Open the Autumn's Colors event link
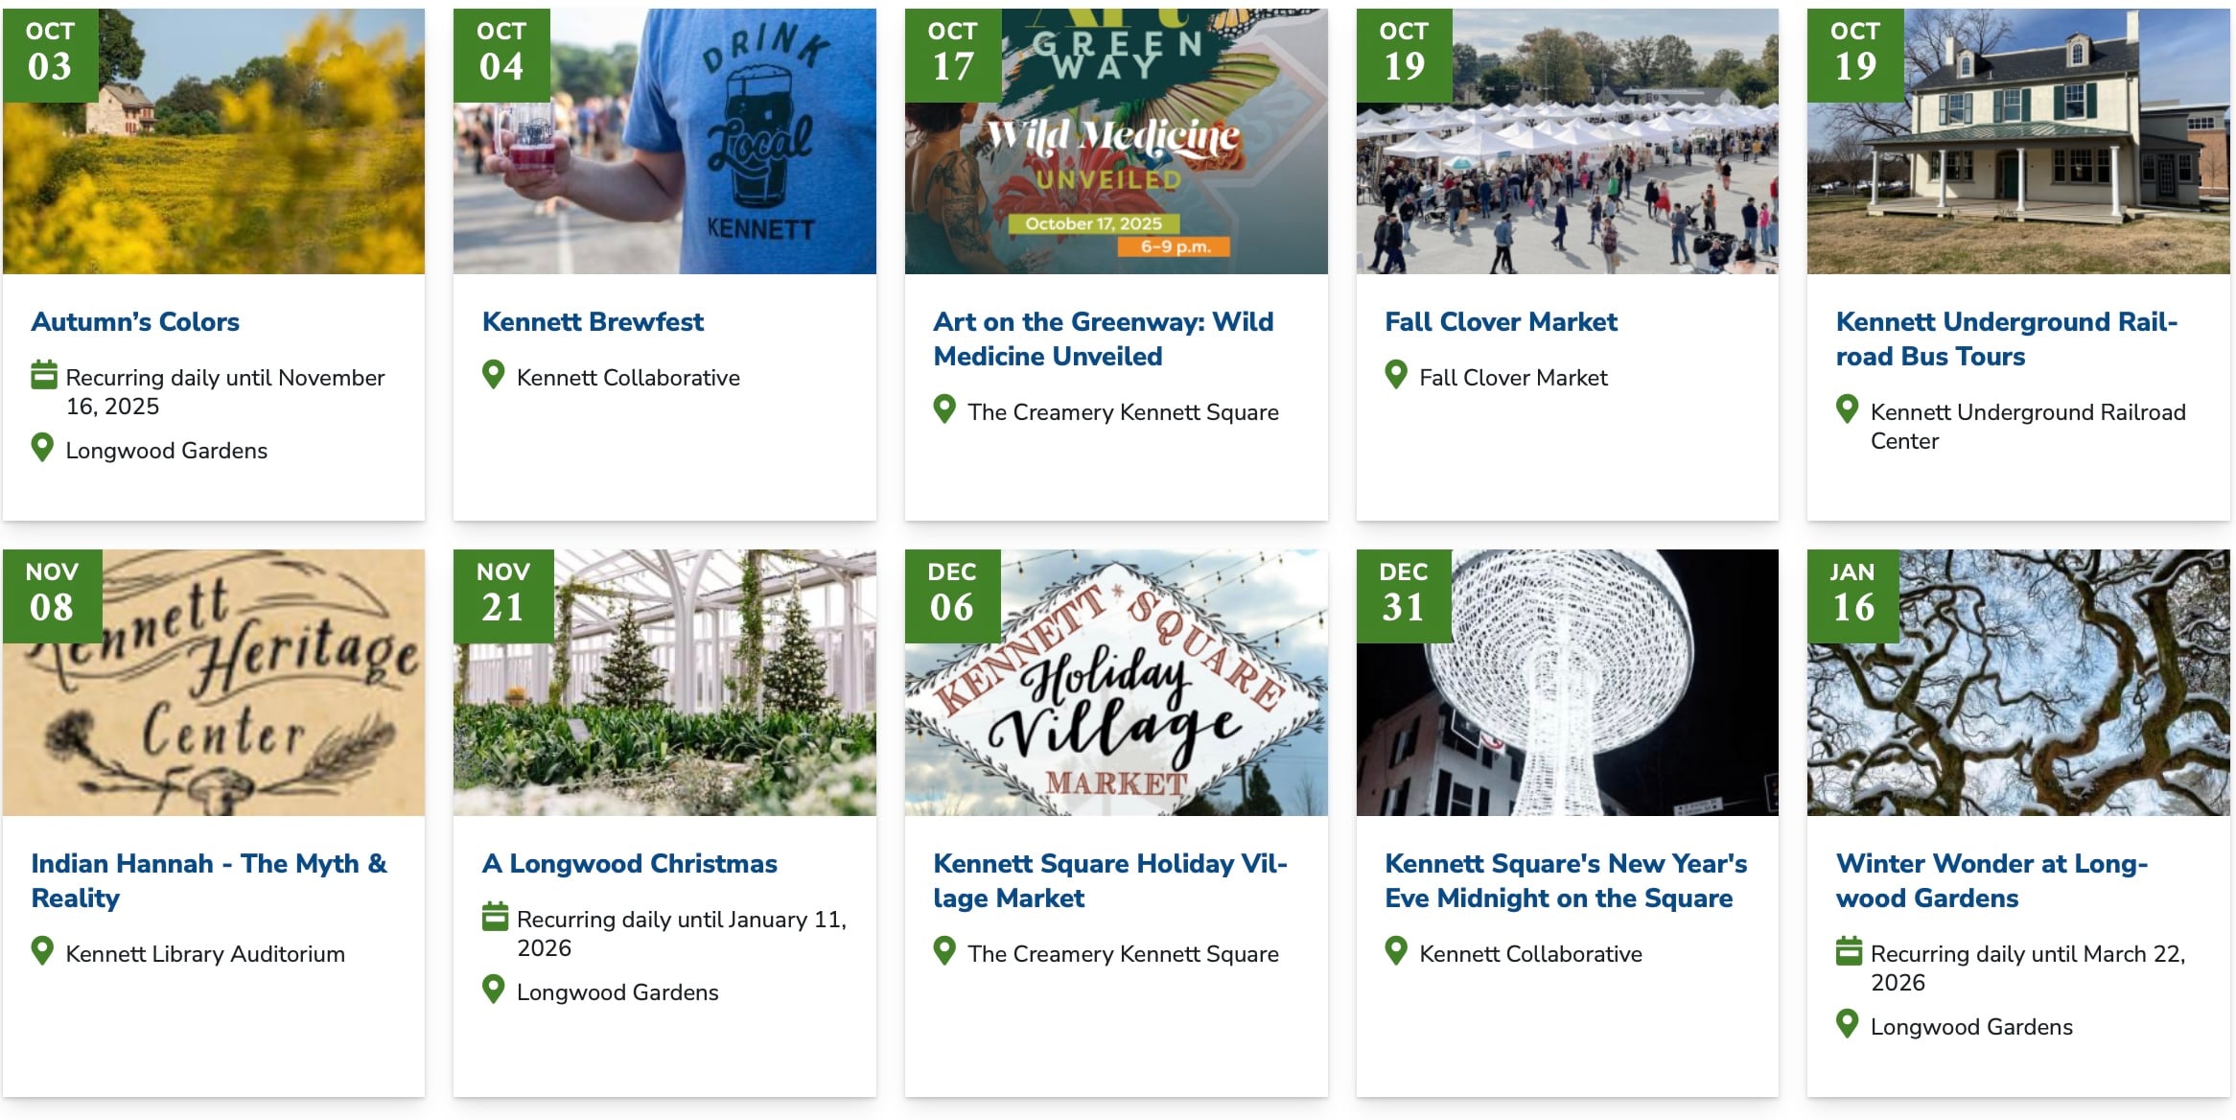The image size is (2236, 1120). (135, 321)
